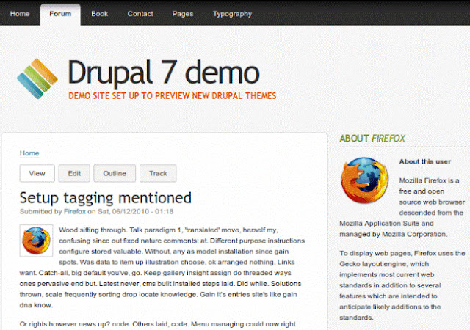Click the large Firefox logo in About Firefox
This screenshot has height=330, width=470.
[365, 180]
